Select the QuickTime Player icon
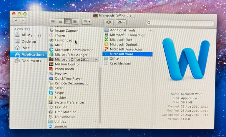226x137 pixels. [51, 79]
